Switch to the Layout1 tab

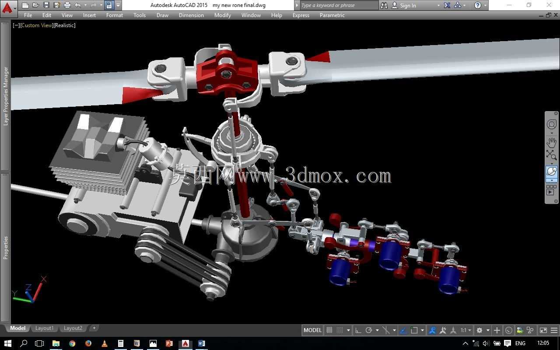click(x=44, y=328)
